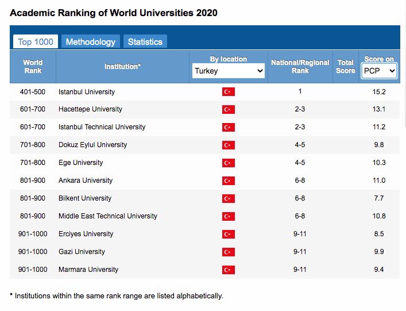
Task: Click PCP score 13.1 for Hacettepe
Action: (x=379, y=109)
